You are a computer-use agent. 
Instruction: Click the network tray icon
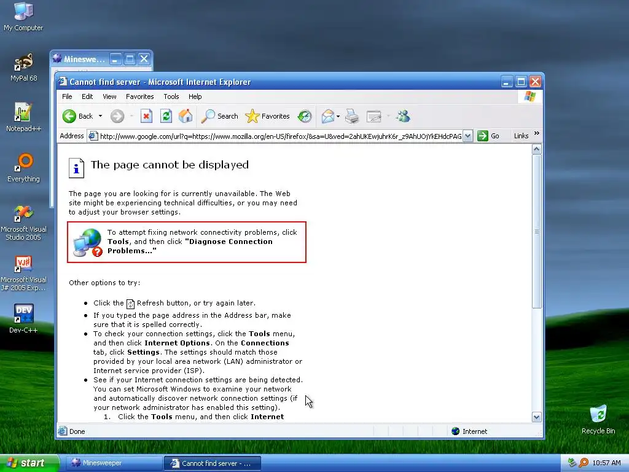[572, 463]
